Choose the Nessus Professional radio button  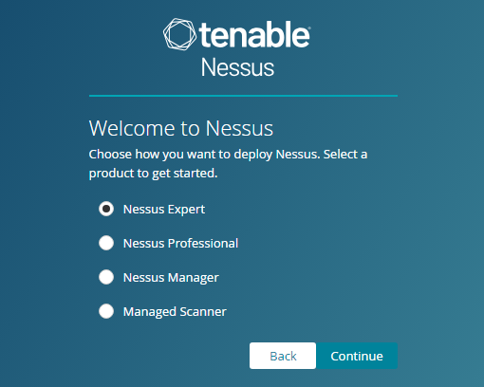point(106,243)
